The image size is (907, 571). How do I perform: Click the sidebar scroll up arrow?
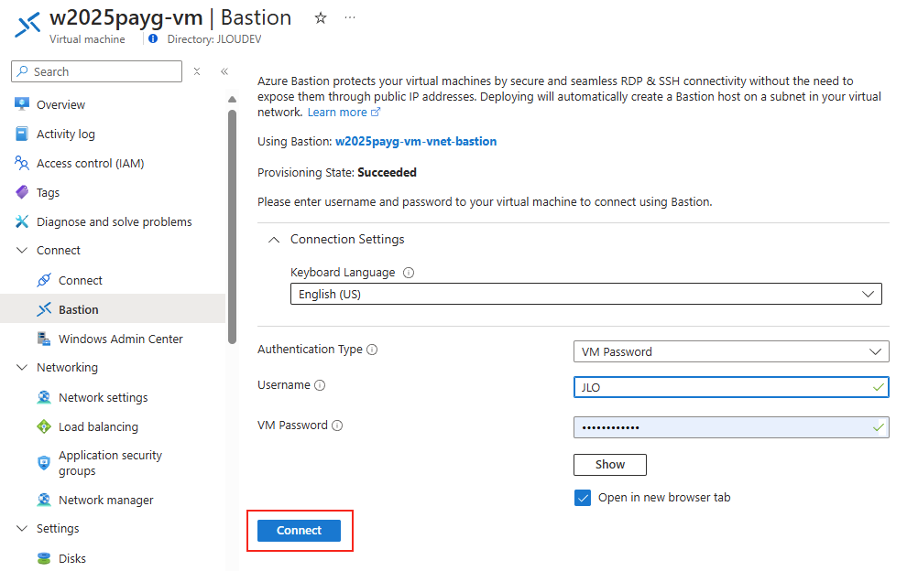tap(232, 100)
